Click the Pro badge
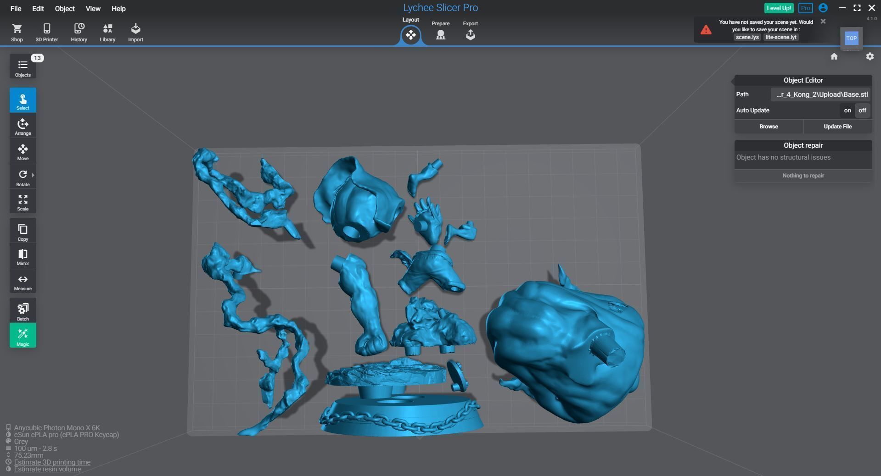Viewport: 881px width, 476px height. click(x=805, y=8)
